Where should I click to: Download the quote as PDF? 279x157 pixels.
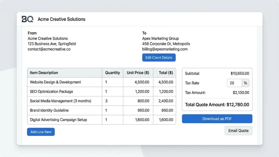pos(217,119)
